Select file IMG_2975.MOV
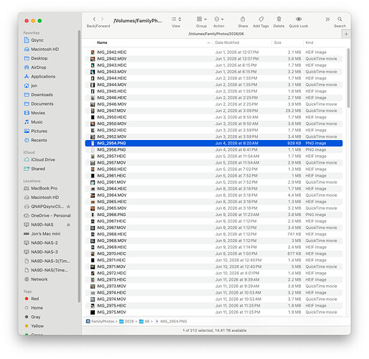This screenshot has width=369, height=359. coord(214,312)
